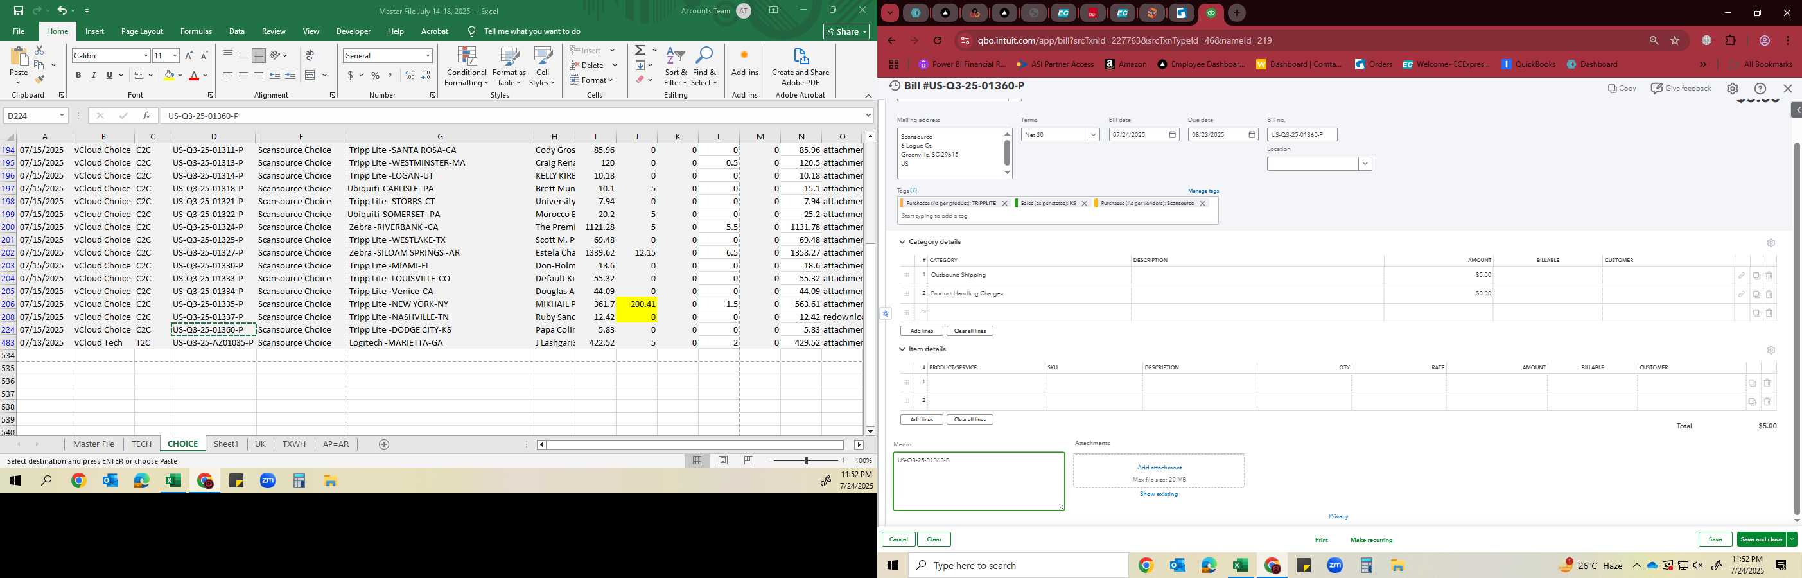The width and height of the screenshot is (1802, 578).
Task: Remove the TRIPPLITE tag
Action: pos(1004,204)
